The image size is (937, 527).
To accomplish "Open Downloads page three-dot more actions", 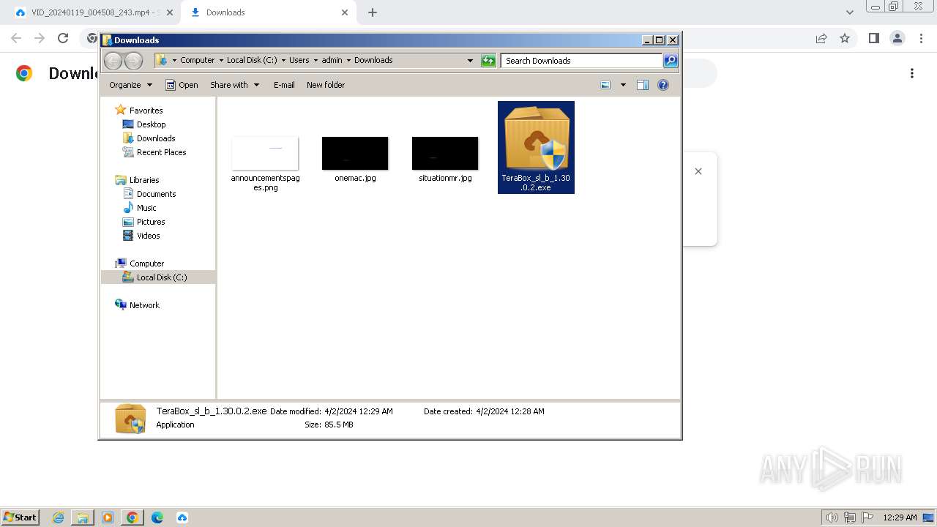I will pyautogui.click(x=912, y=73).
